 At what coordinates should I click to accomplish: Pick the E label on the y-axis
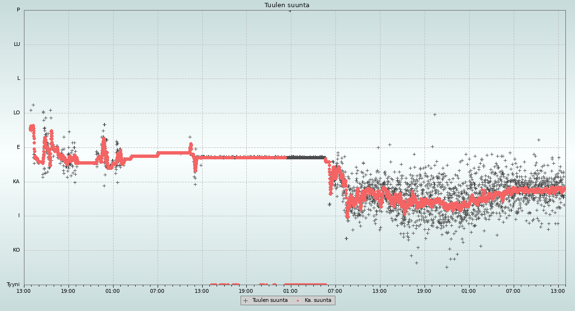[x=18, y=147]
